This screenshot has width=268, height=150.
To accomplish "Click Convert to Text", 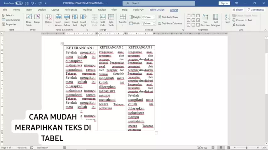I will (x=244, y=20).
